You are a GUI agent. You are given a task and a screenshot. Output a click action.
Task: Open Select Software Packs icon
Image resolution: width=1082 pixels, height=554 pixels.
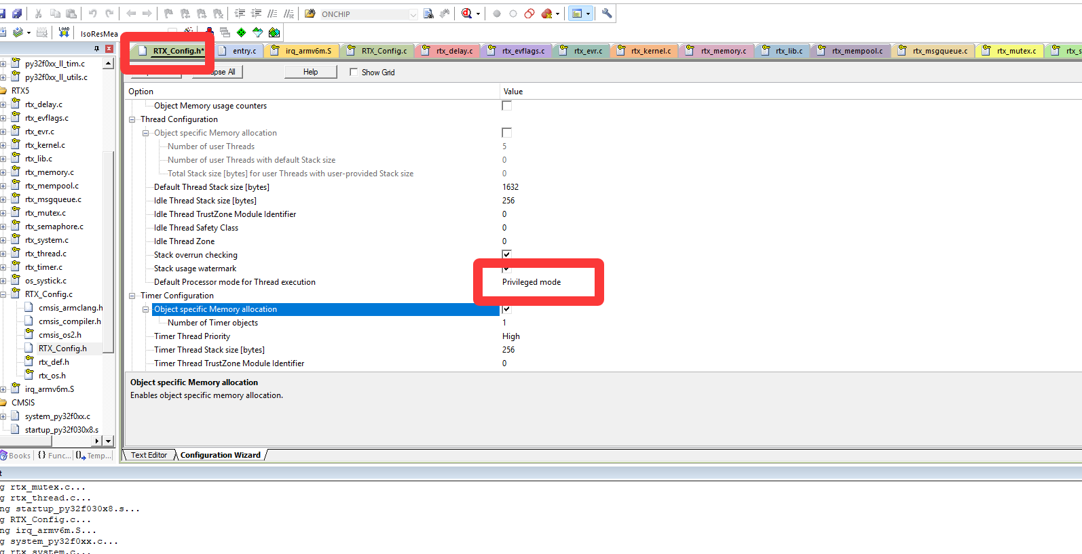coord(257,33)
